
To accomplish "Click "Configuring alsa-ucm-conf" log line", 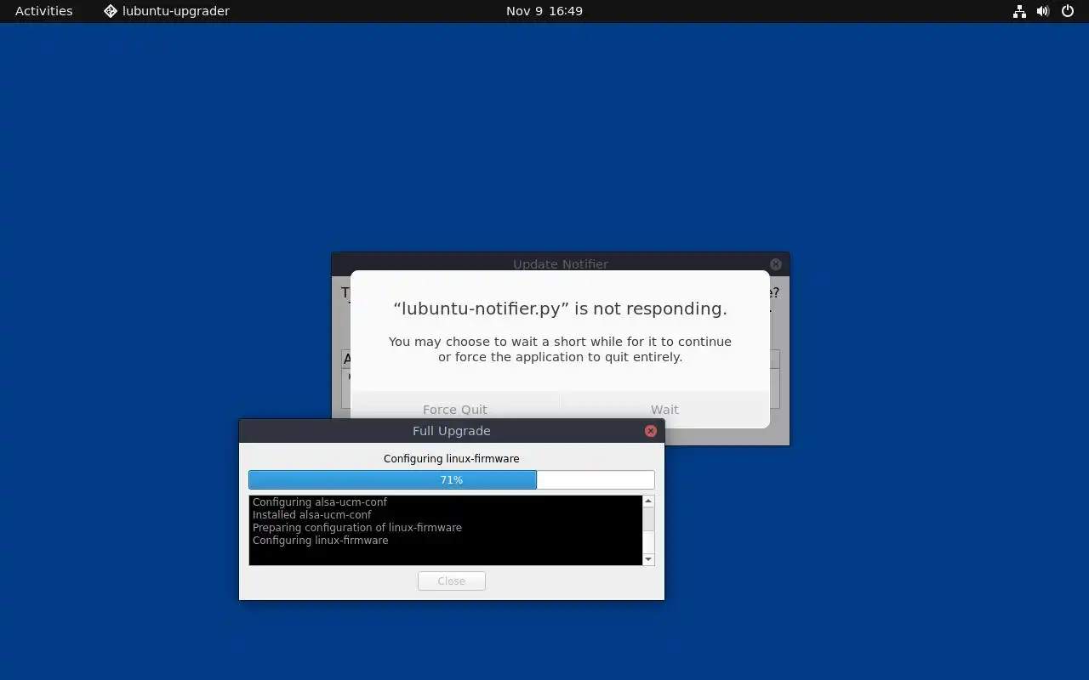I will tap(320, 502).
